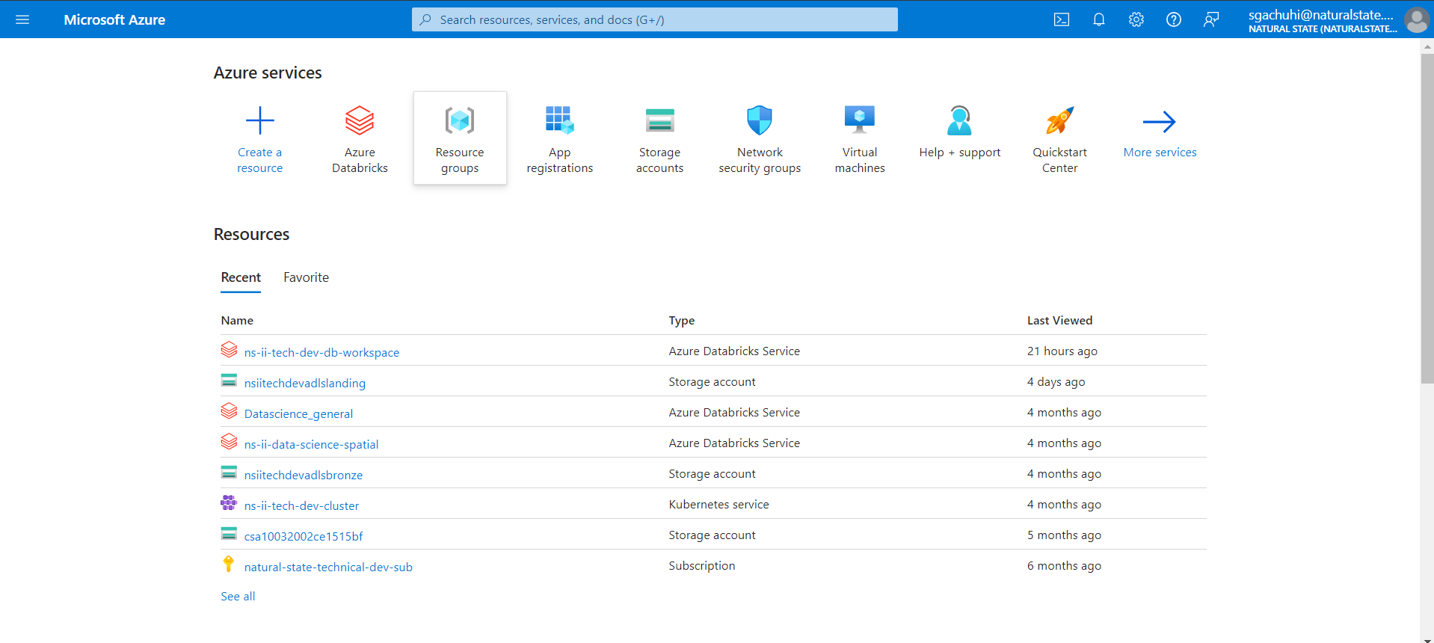This screenshot has width=1434, height=643.
Task: Click '6 months ago' last viewed cell
Action: (x=1064, y=565)
